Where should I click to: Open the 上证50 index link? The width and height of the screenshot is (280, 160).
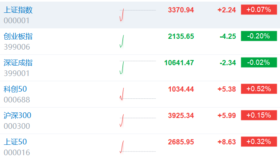pos(15,142)
